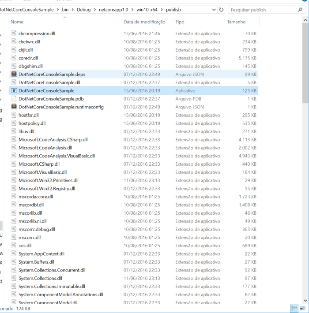Expand the chevron after bin breadcrumb

pos(72,10)
